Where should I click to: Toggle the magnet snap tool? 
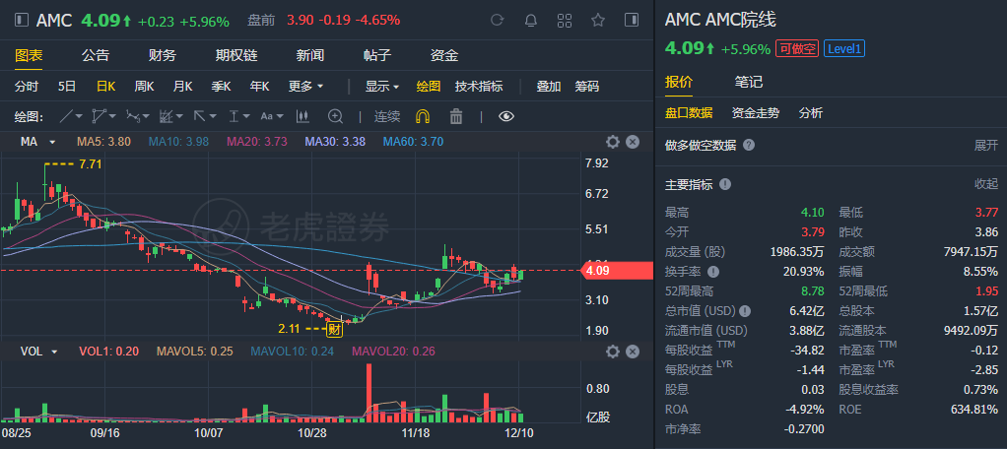423,116
